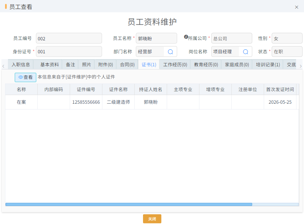Click the 所属公司 field showing 总公司
Viewport: 304px width, 224px height.
pyautogui.click(x=232, y=38)
